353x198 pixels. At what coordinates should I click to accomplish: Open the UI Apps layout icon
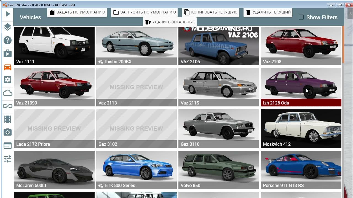[x=8, y=145]
